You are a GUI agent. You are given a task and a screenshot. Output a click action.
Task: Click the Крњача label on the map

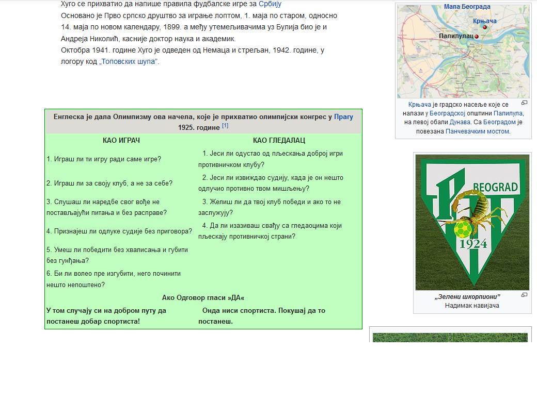pos(484,21)
